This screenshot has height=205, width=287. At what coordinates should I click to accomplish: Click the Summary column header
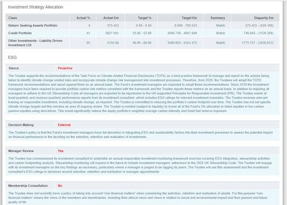tap(217, 18)
